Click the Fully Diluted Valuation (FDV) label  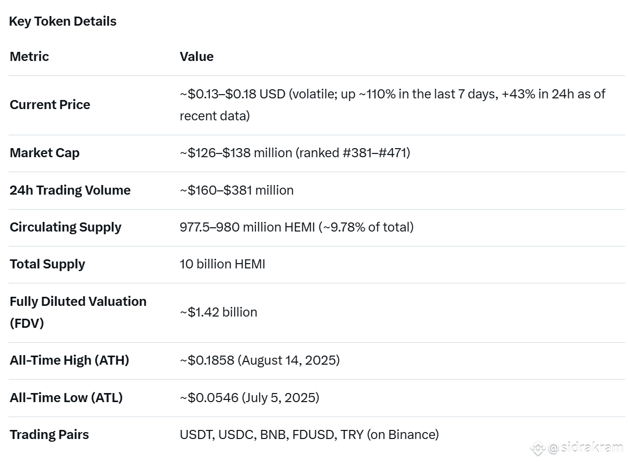tap(78, 312)
